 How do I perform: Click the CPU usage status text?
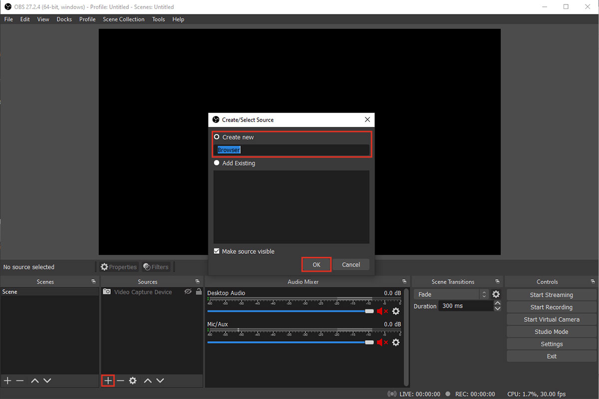tap(536, 394)
